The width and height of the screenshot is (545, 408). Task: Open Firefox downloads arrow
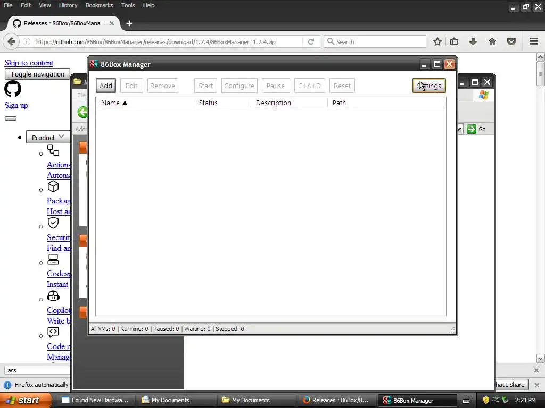point(473,41)
